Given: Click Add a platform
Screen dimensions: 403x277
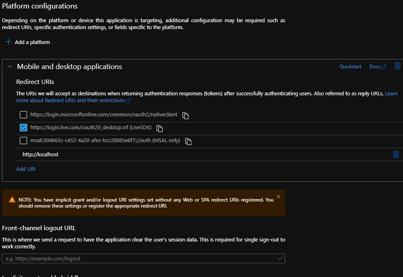Looking at the screenshot, I should pyautogui.click(x=32, y=42).
